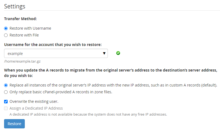Click the "Restore with Username" label text

click(x=30, y=28)
